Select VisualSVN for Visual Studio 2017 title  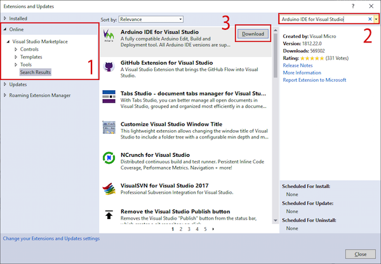point(164,185)
